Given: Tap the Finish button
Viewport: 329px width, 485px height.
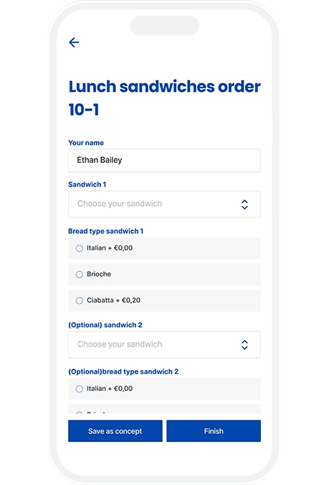Looking at the screenshot, I should (214, 431).
